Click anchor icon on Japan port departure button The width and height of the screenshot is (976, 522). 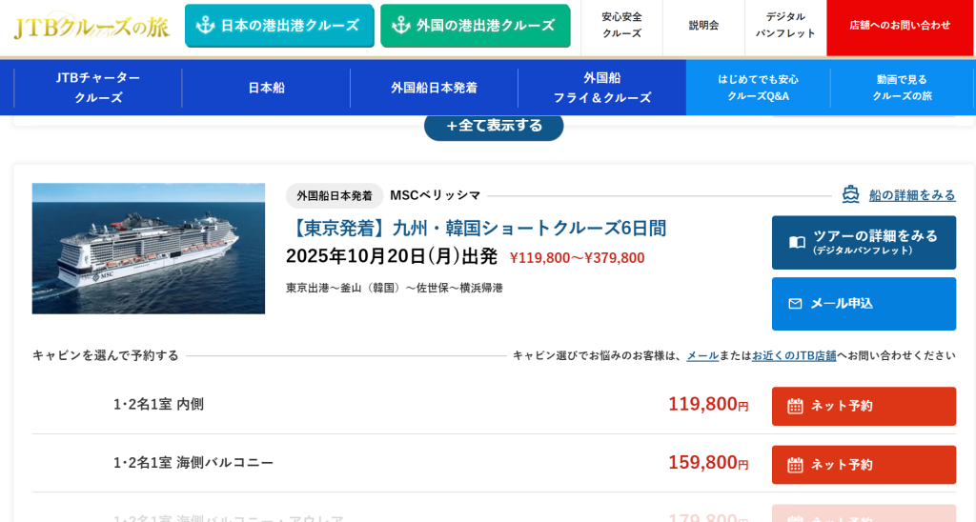click(x=205, y=26)
